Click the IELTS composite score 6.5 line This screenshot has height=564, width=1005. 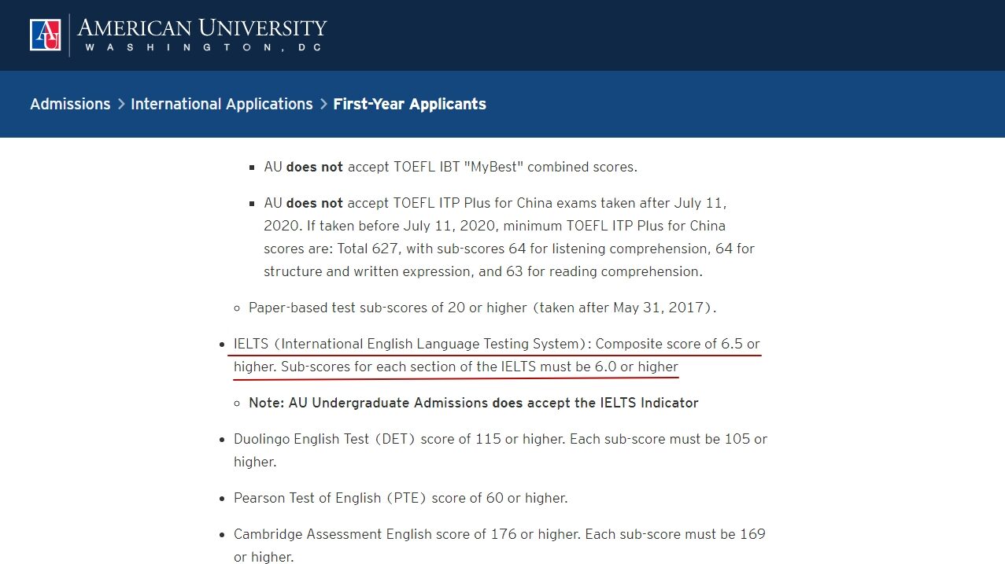pyautogui.click(x=497, y=344)
